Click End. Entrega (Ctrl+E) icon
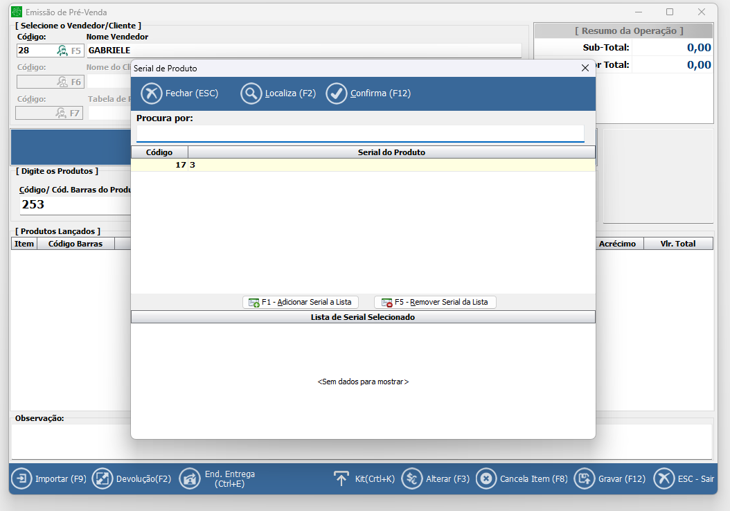 coord(190,478)
